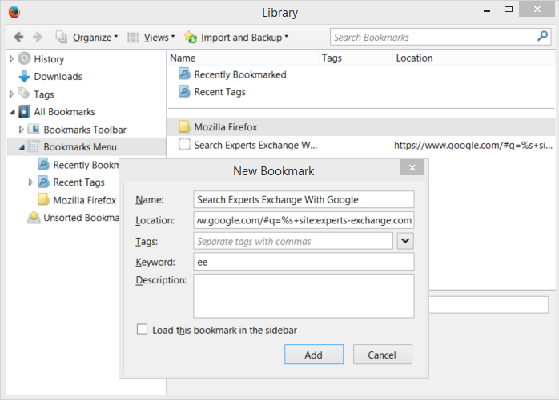Open the tags selector dropdown arrow
The height and width of the screenshot is (401, 559).
[405, 241]
